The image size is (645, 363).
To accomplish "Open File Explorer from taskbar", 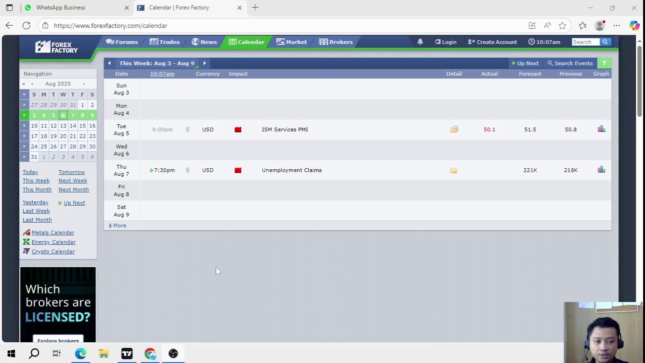I will (104, 354).
